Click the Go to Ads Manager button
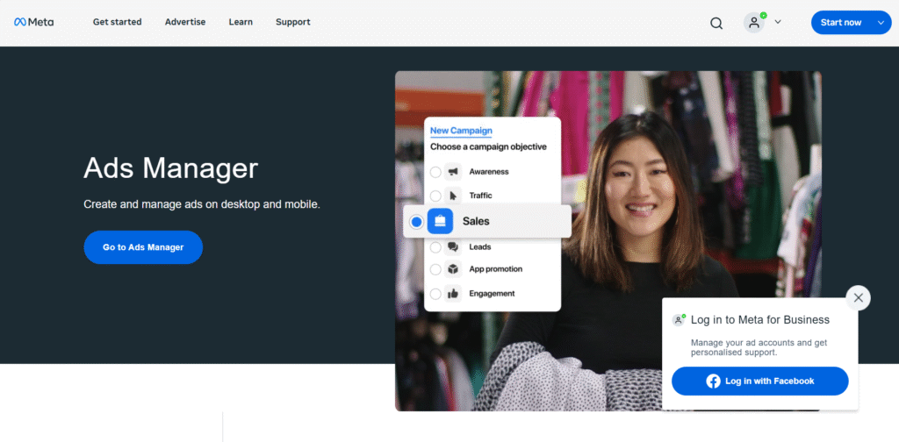 pyautogui.click(x=143, y=247)
